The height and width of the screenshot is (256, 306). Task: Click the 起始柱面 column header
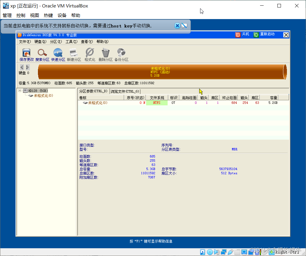coord(189,98)
